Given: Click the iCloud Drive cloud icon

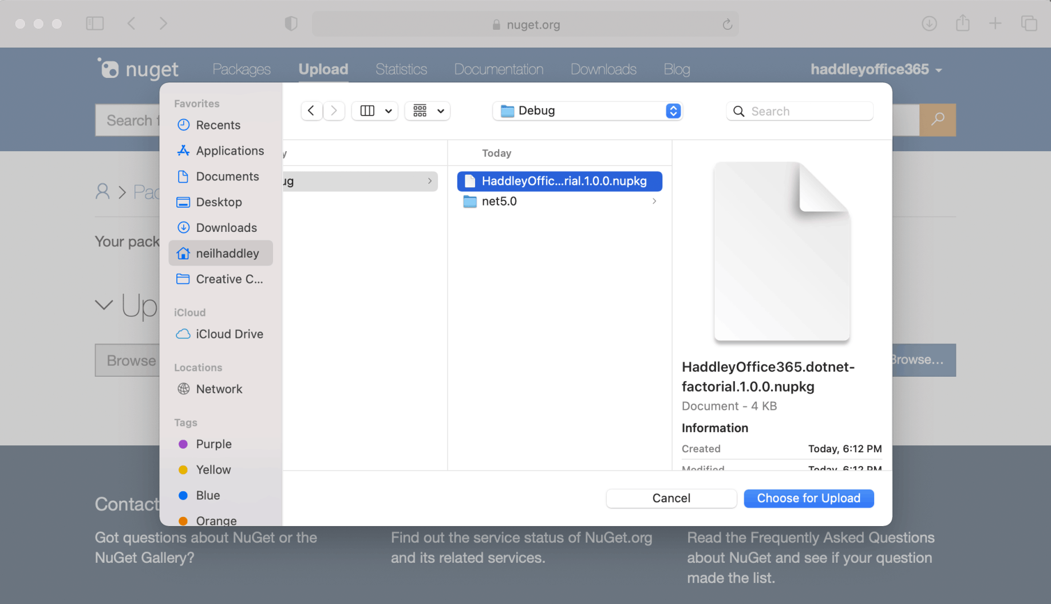Looking at the screenshot, I should click(x=183, y=334).
